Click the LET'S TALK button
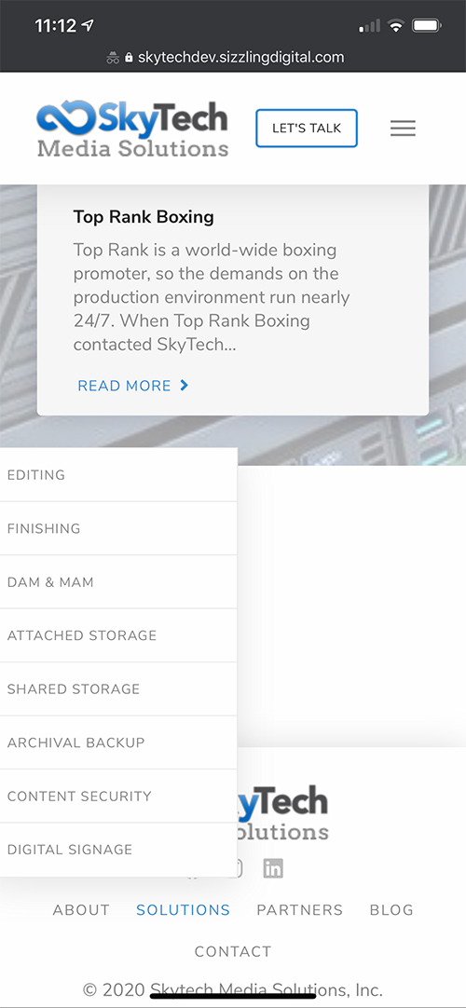This screenshot has width=466, height=1008. click(307, 128)
